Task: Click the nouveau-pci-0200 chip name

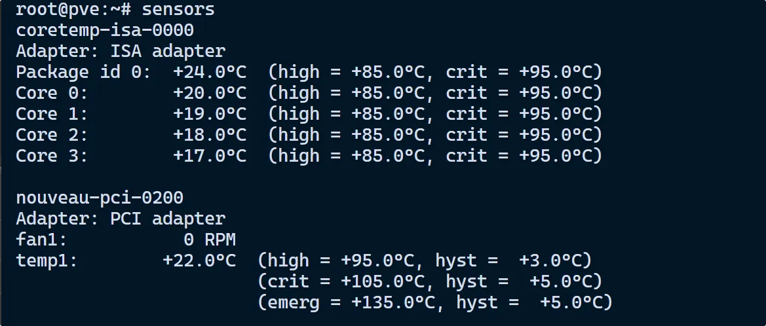Action: click(99, 198)
